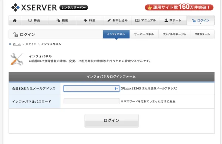Click the large ログイン submit button
This screenshot has height=144, width=222.
(x=112, y=120)
